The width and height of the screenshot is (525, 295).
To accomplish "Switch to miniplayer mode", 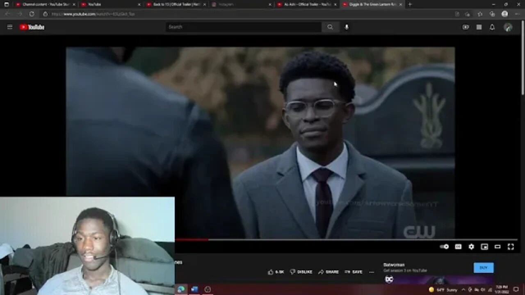I will click(x=484, y=247).
